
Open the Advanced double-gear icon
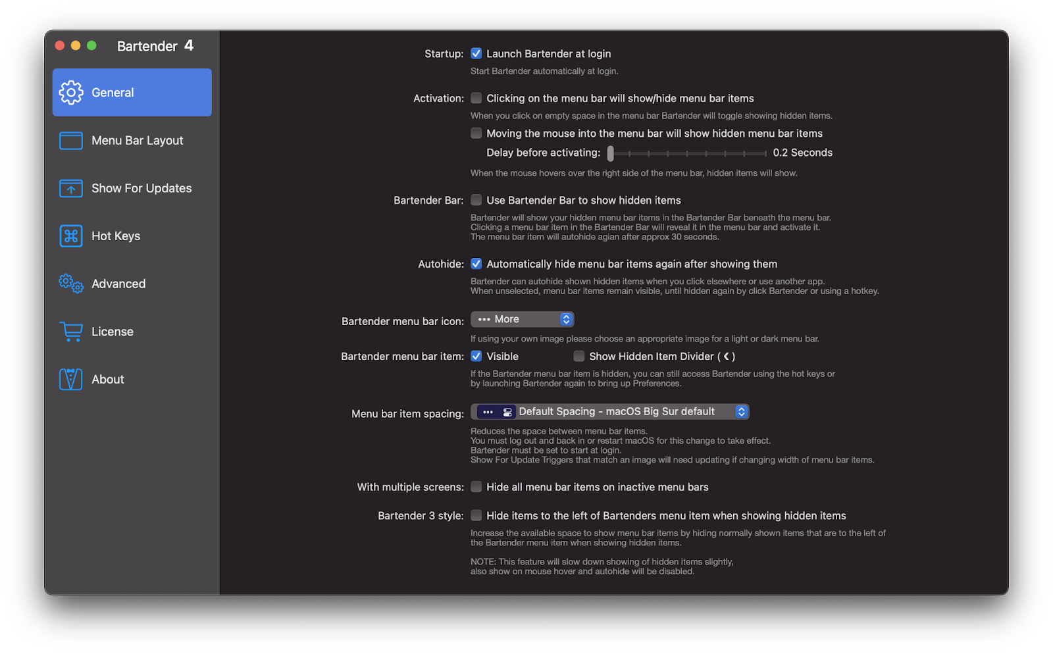pyautogui.click(x=71, y=284)
